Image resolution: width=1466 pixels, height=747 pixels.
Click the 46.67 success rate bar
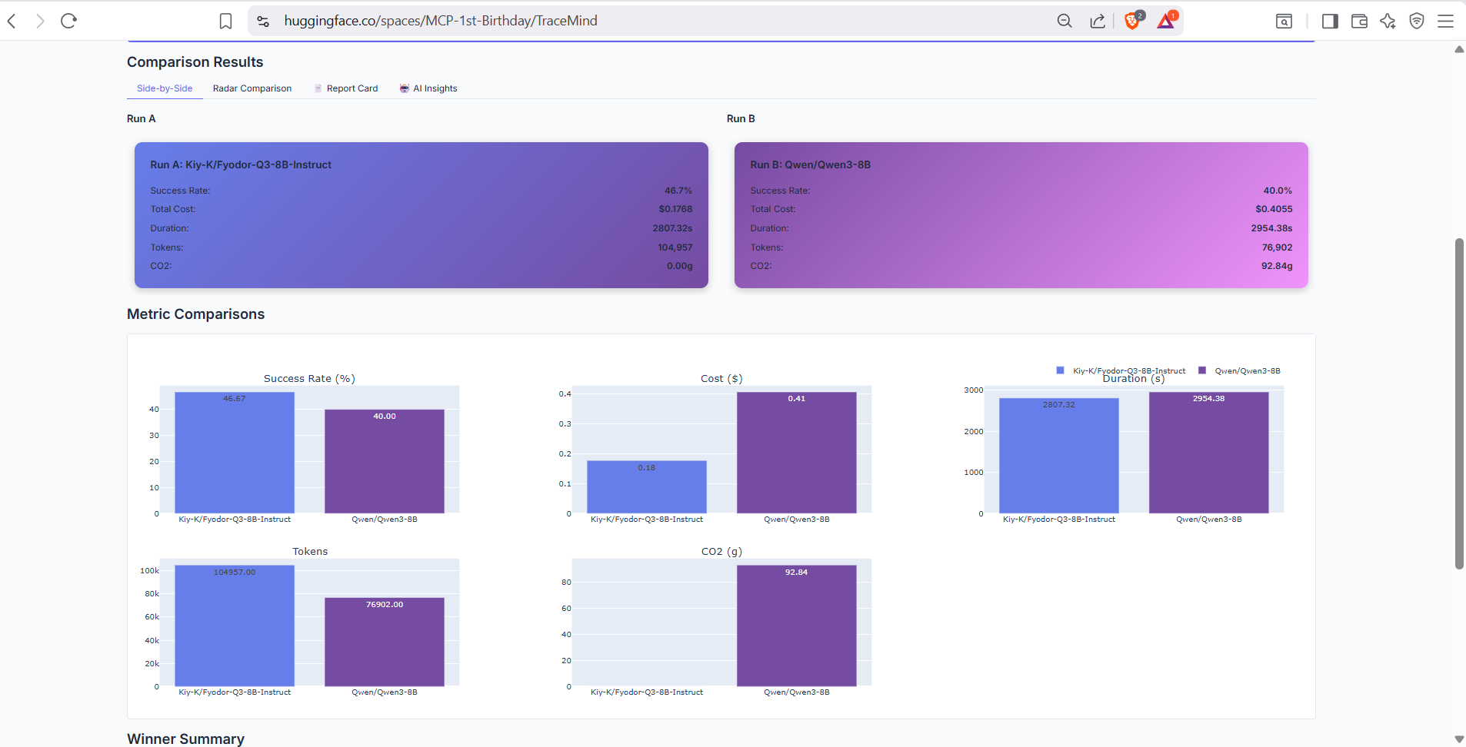pos(235,453)
